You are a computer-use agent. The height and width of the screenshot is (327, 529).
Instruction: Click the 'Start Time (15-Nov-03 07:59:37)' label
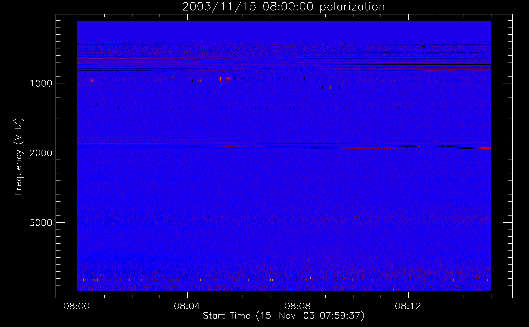click(x=283, y=316)
